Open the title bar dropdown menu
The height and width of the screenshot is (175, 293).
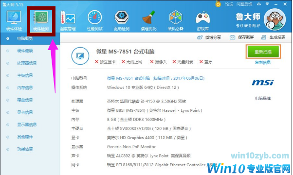click(267, 4)
